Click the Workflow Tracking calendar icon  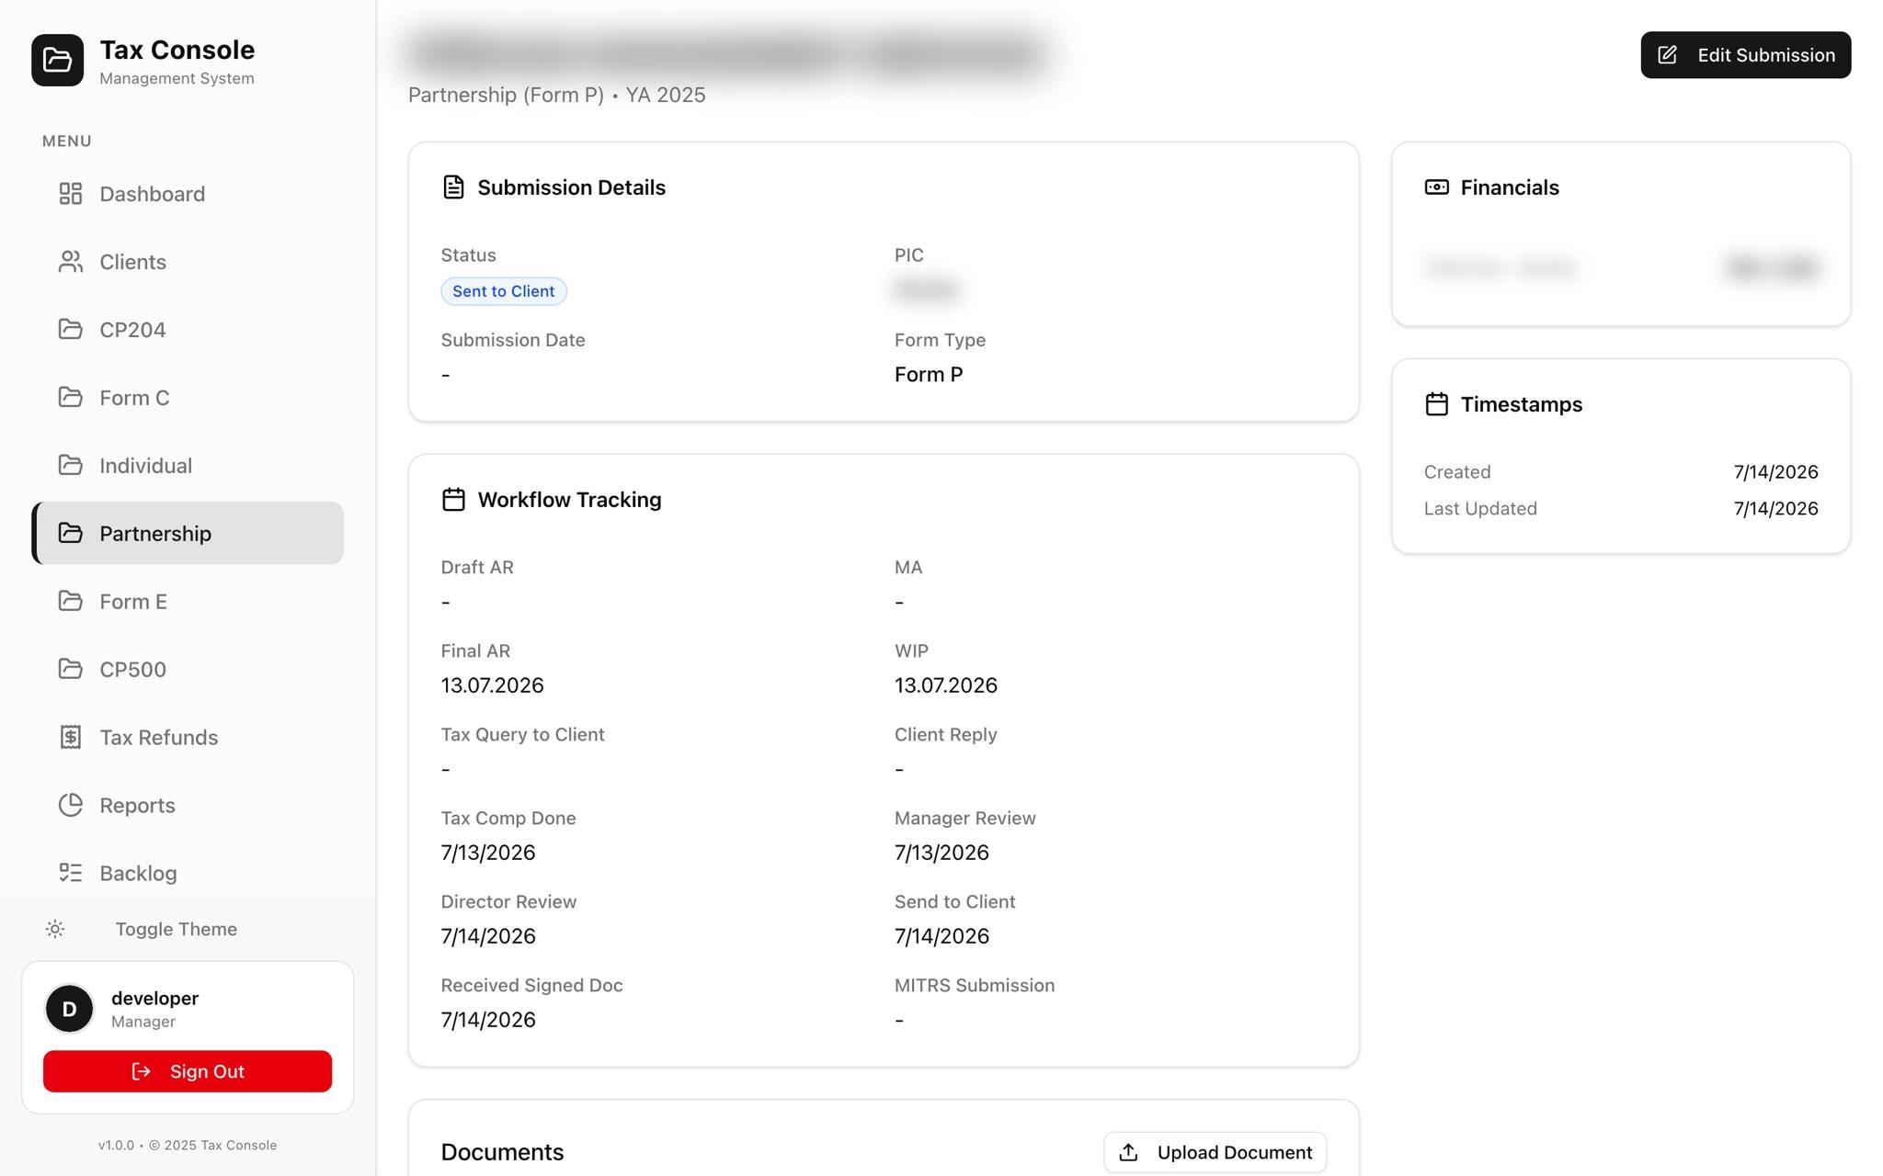pyautogui.click(x=453, y=500)
